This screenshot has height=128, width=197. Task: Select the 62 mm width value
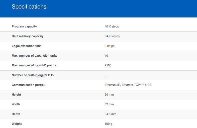coord(109,104)
